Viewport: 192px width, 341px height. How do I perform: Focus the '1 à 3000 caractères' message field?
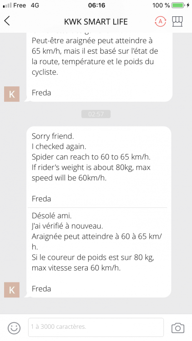(96, 327)
